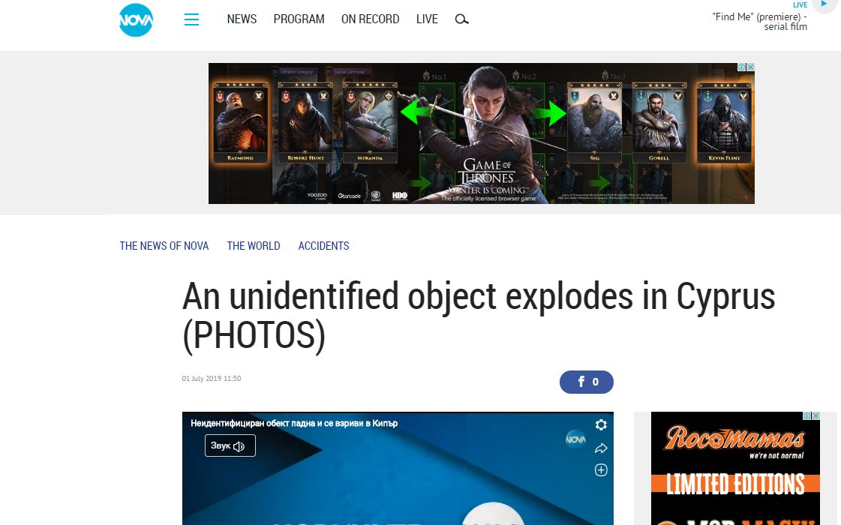Add video using plus circle icon
This screenshot has width=841, height=525.
(x=601, y=470)
